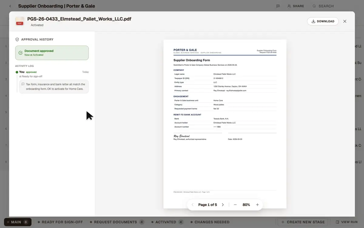Switch to the Activated stage tab
This screenshot has width=364, height=228.
point(167,222)
